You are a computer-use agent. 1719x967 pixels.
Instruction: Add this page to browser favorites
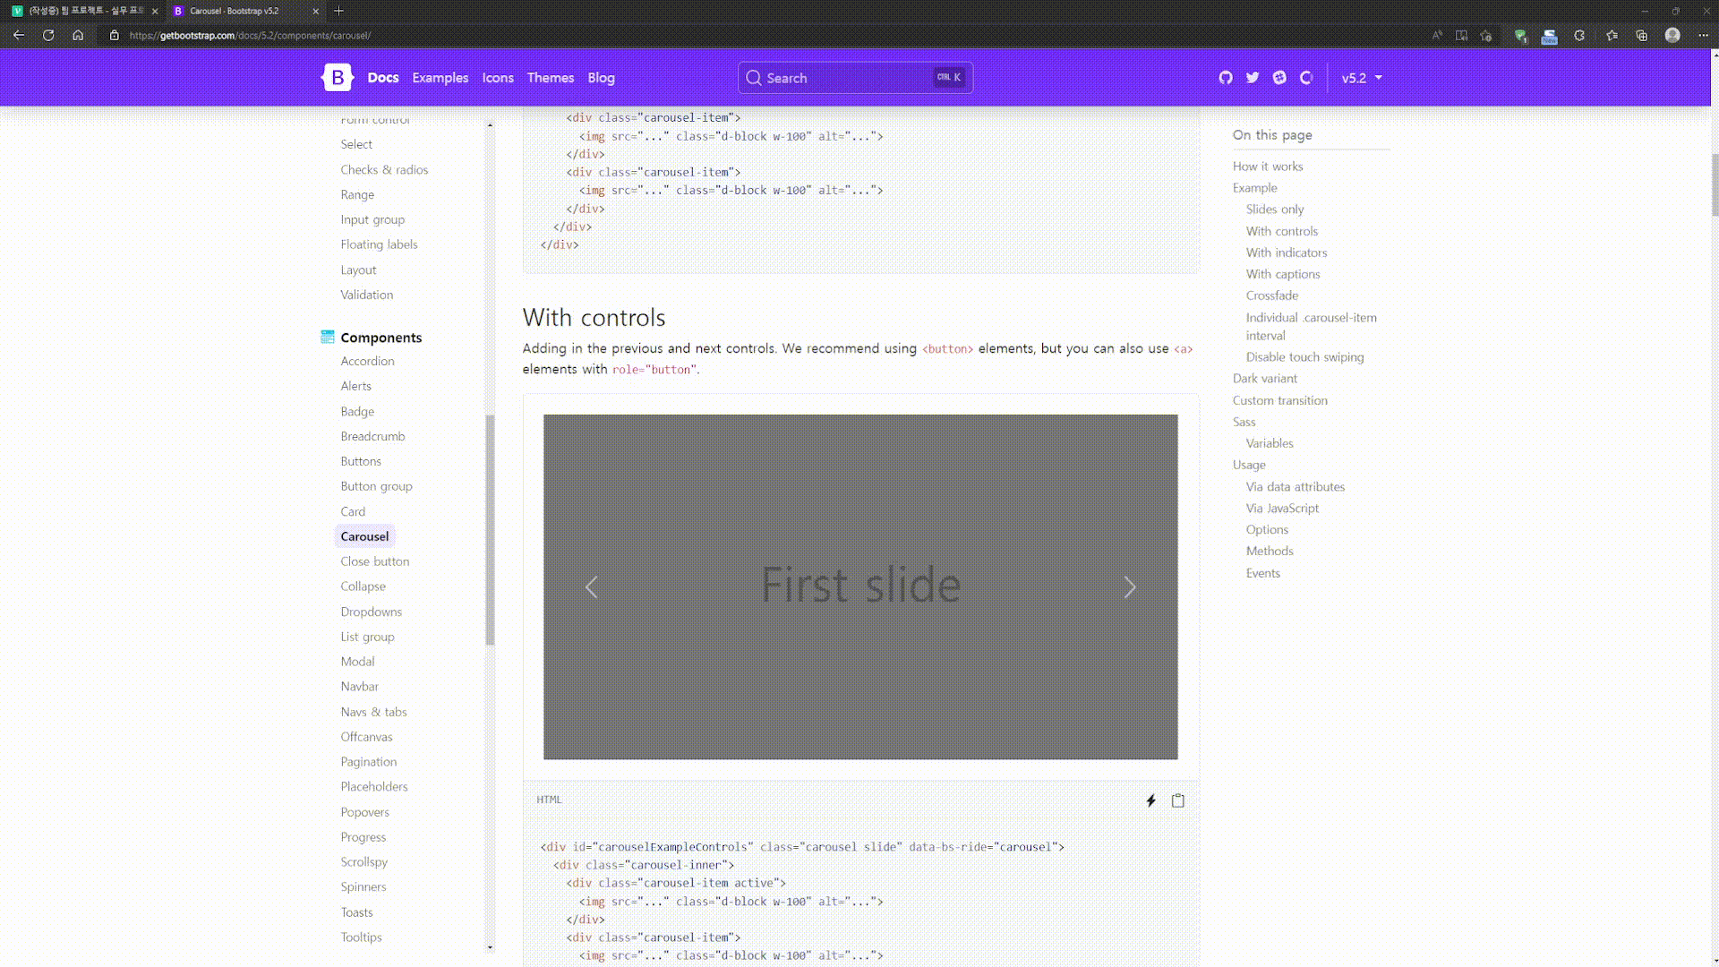(x=1486, y=36)
